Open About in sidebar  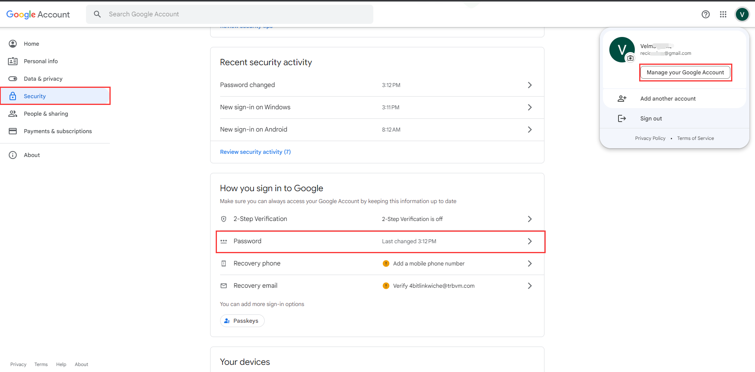(x=55, y=155)
